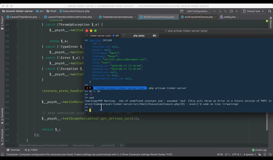
Task: Close the config.php editor tab
Action: [238, 17]
